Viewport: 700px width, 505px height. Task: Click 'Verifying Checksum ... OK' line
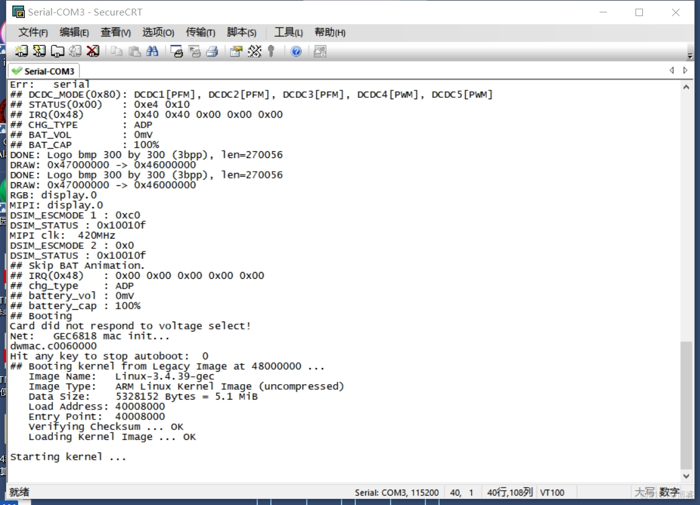106,426
